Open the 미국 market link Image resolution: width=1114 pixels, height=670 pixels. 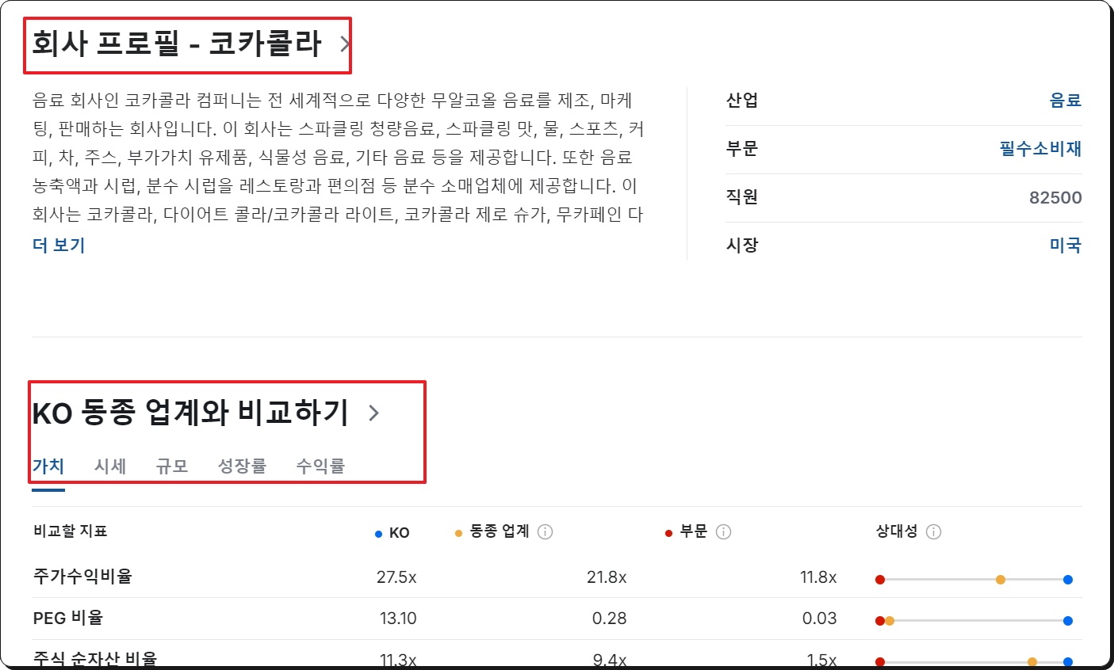[1065, 245]
